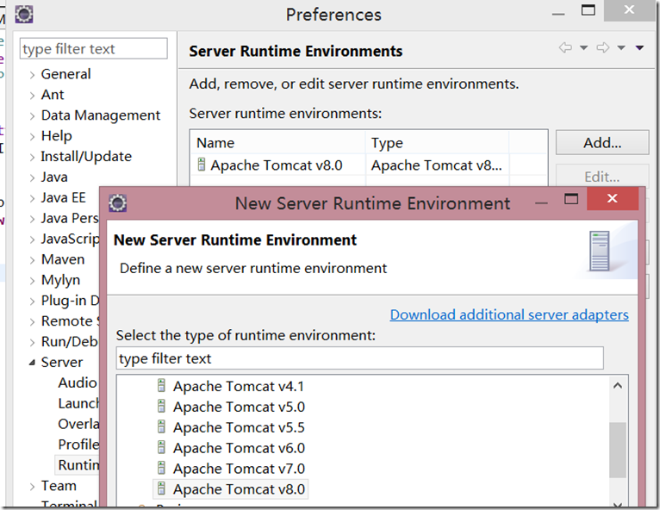The width and height of the screenshot is (660, 510).
Task: Click the Apache Tomcat v6.0 server icon
Action: 161,447
